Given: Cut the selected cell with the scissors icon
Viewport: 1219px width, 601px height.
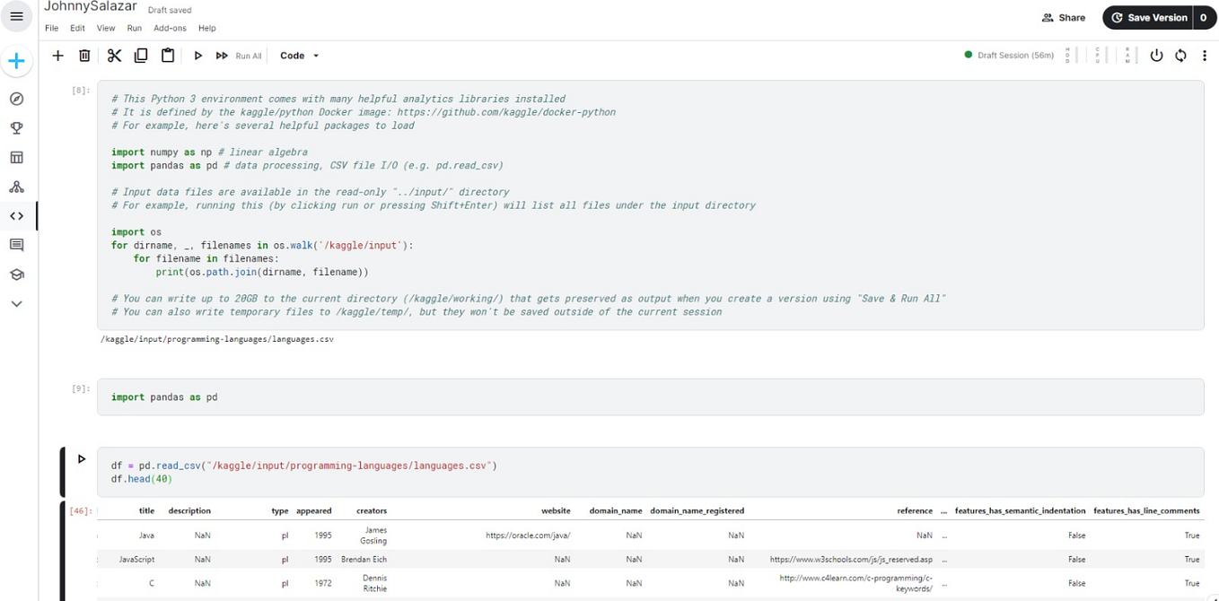Looking at the screenshot, I should click(113, 55).
